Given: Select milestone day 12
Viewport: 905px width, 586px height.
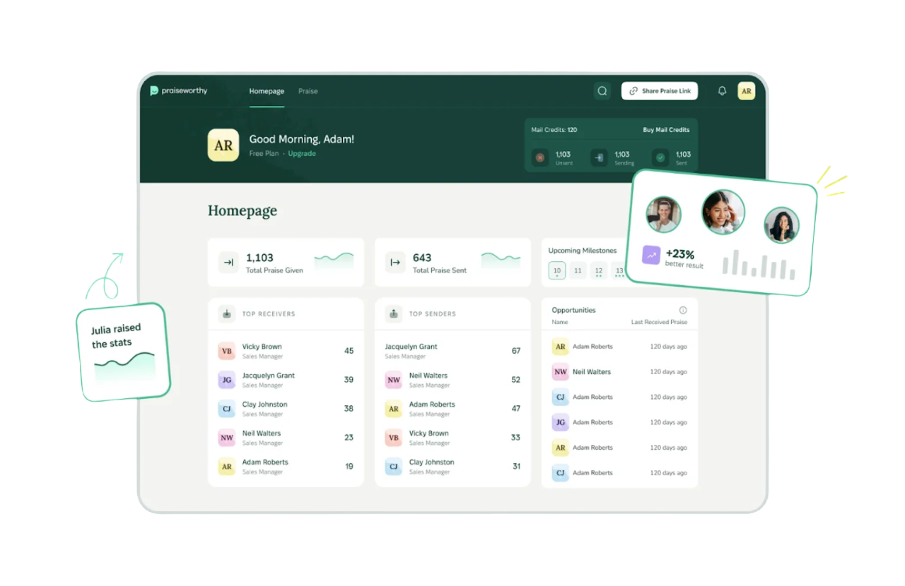Looking at the screenshot, I should (598, 270).
